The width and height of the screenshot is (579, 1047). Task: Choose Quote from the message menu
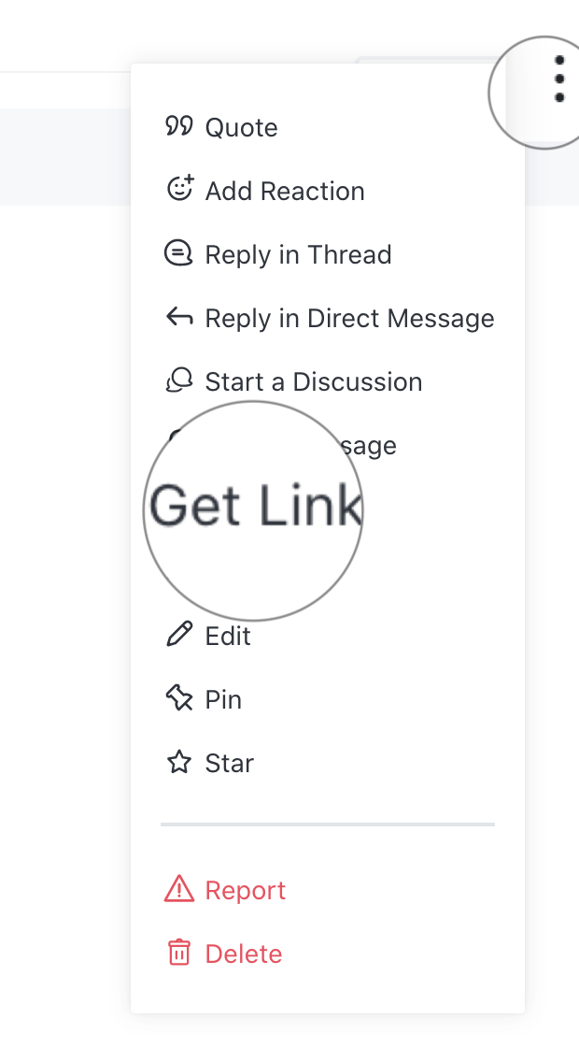(x=241, y=128)
